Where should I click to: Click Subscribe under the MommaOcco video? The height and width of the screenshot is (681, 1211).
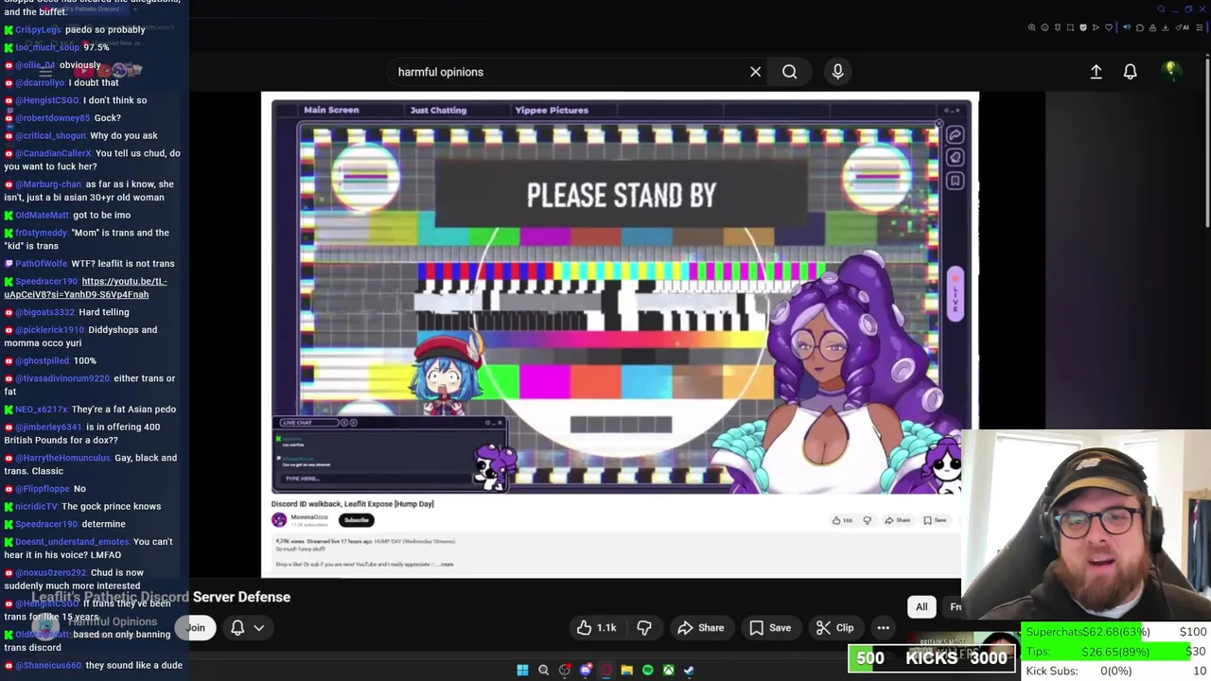point(357,520)
